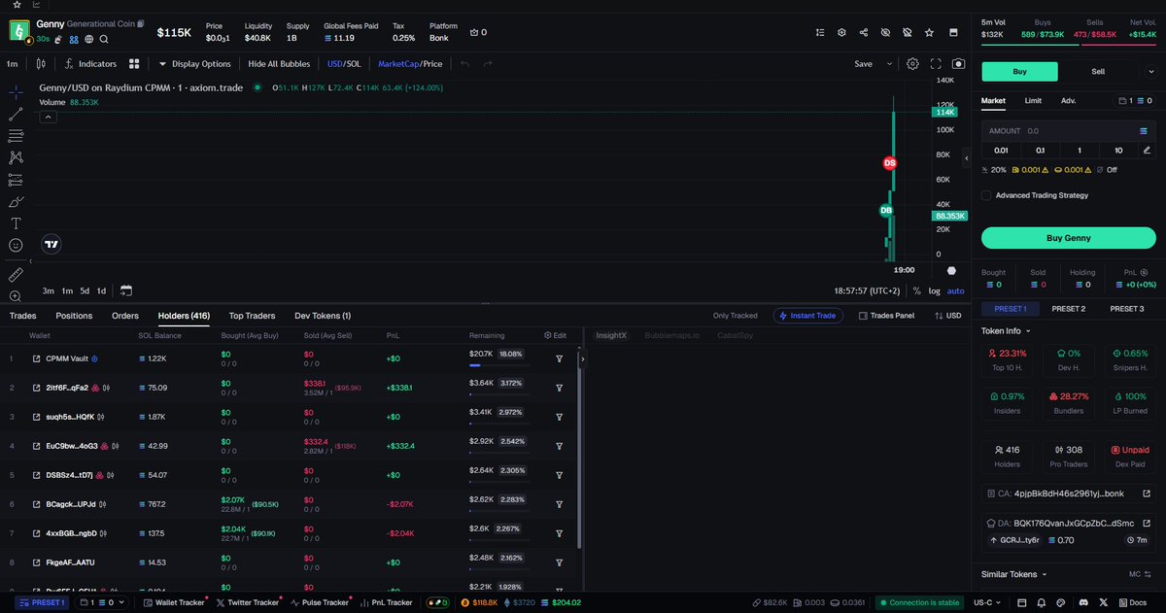Hide the token with the crossed-eye icon
Viewport: 1166px width, 613px height.
885,32
